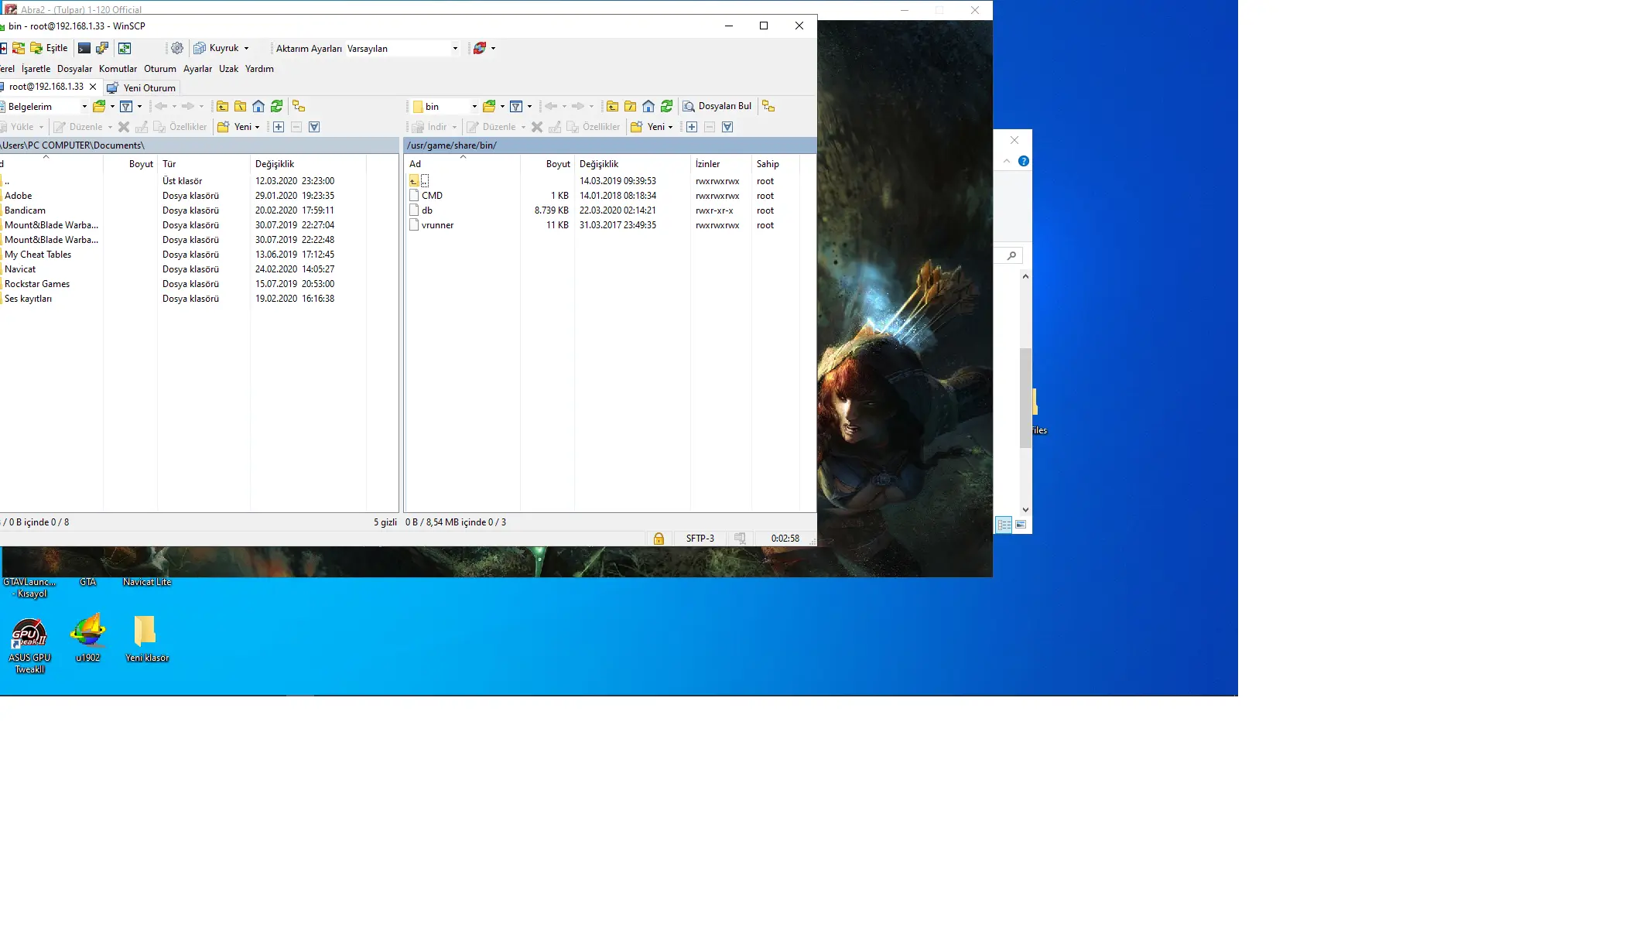Click home directory icon in local panel
1649x927 pixels.
pos(258,106)
